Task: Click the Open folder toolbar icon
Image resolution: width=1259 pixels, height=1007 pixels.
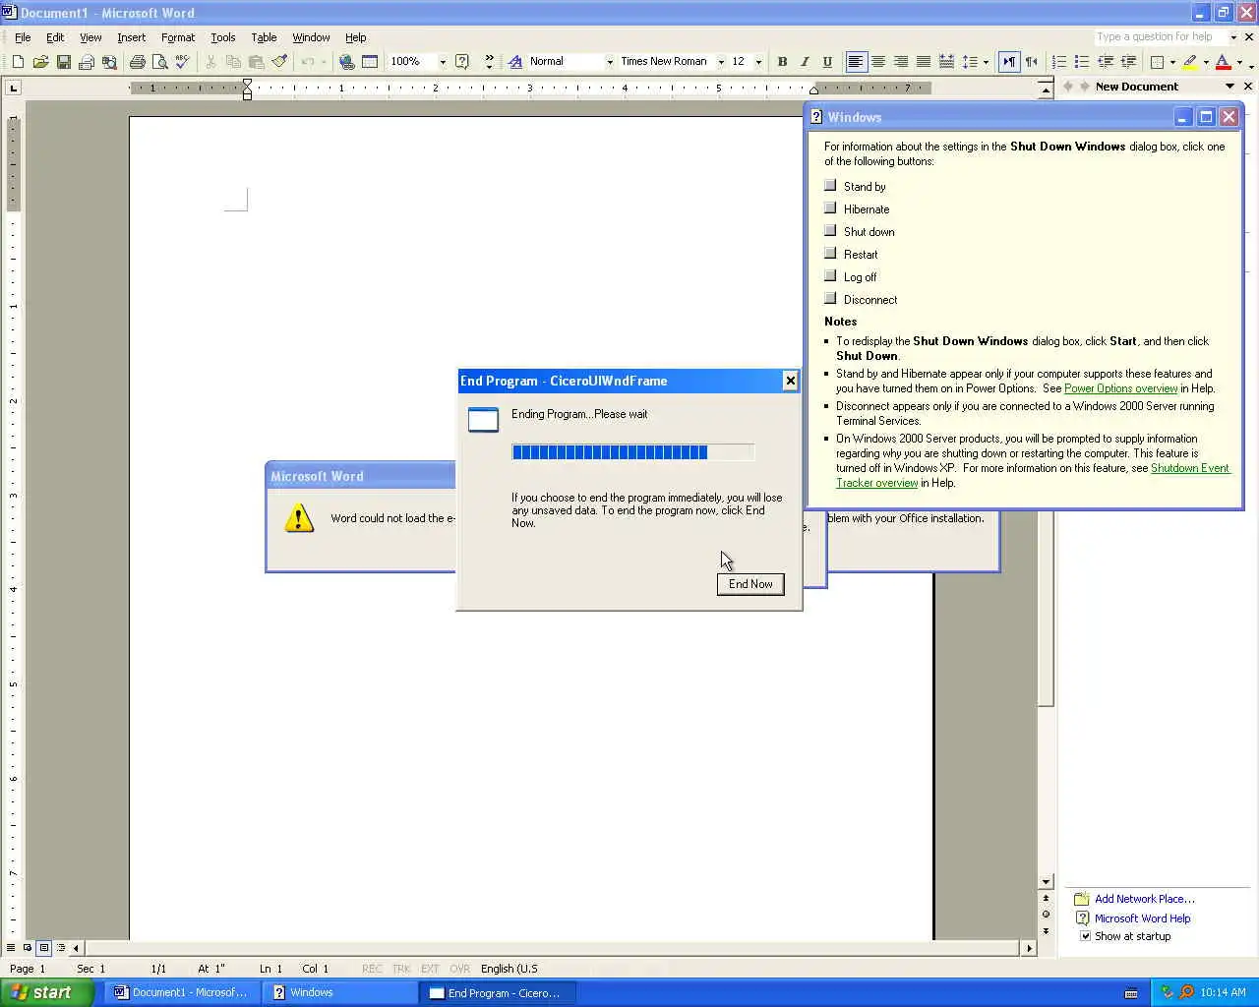Action: click(x=40, y=61)
